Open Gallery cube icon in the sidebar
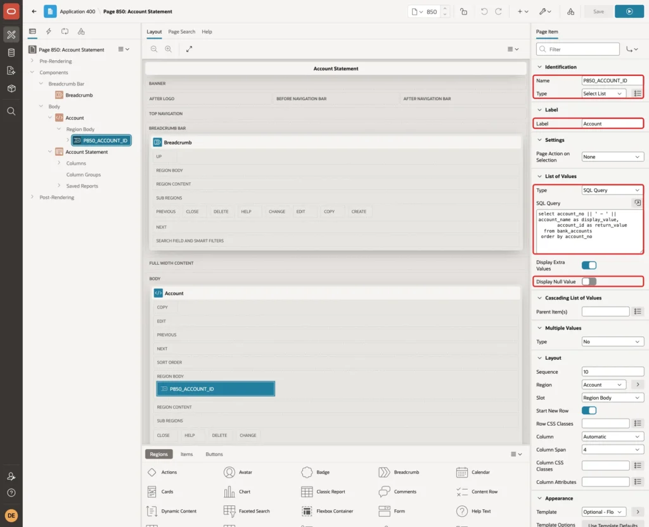 (x=11, y=88)
